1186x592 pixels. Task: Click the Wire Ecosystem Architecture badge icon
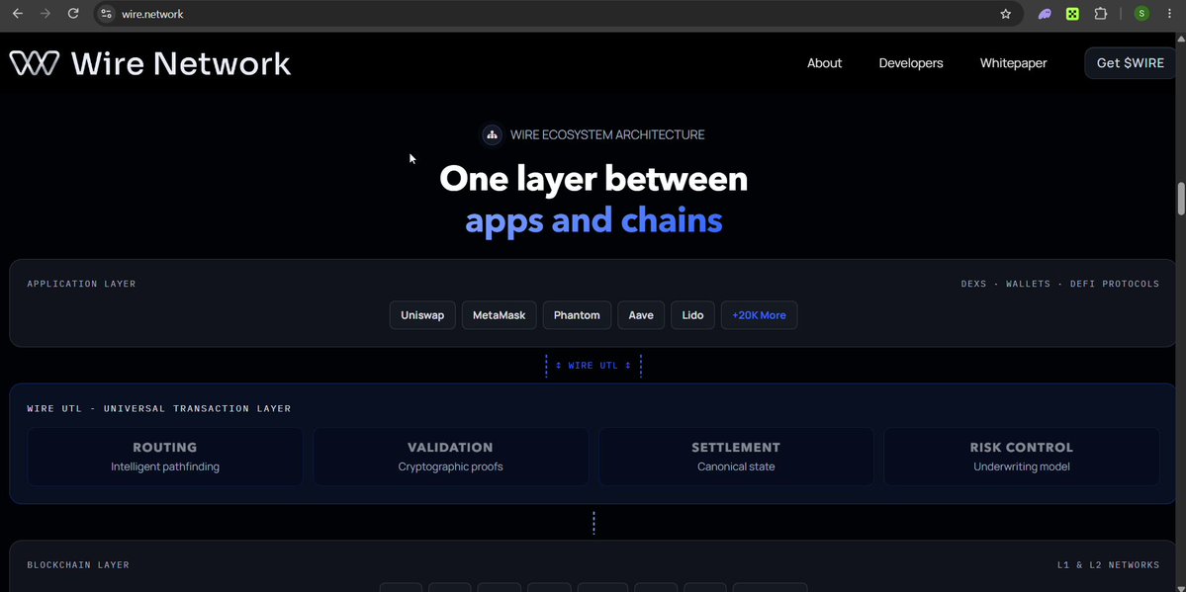point(493,134)
